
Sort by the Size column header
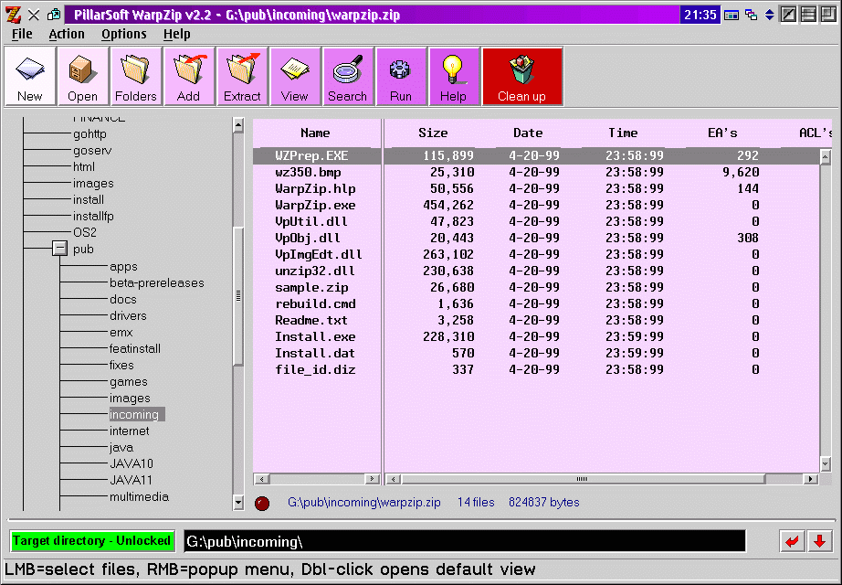pos(433,133)
